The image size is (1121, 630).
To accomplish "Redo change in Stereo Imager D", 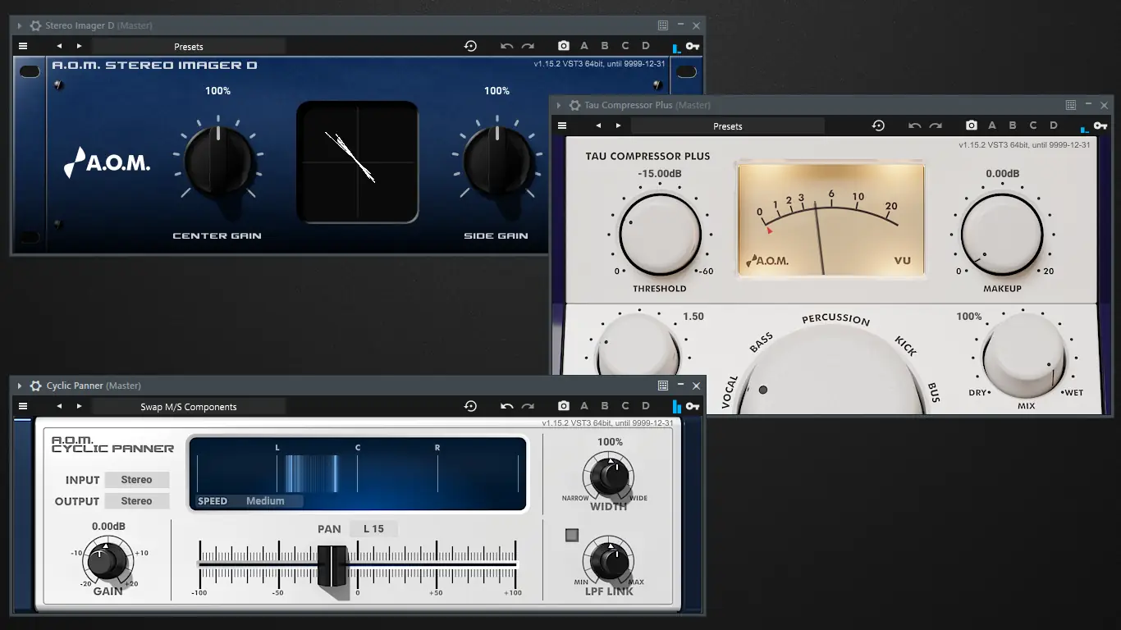I will point(528,46).
